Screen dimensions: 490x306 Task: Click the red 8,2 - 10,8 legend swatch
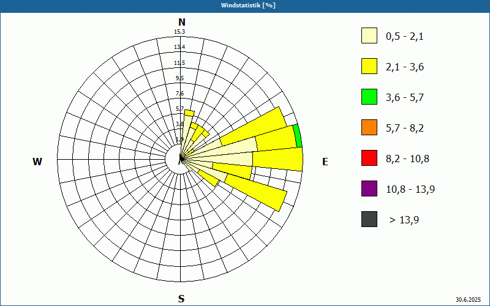(x=369, y=158)
